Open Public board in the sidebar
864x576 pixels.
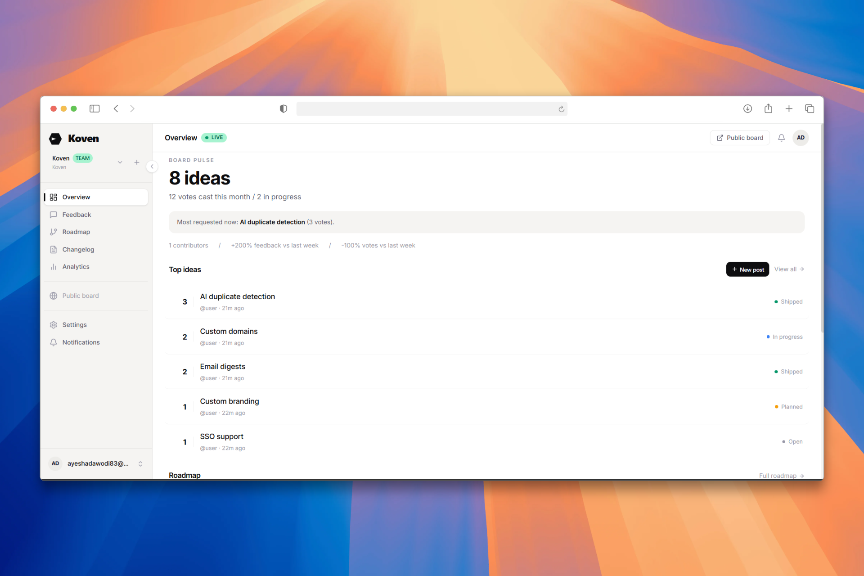pos(96,296)
